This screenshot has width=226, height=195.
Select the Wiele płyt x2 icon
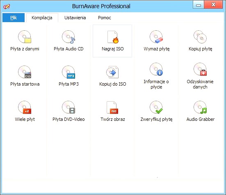point(25,107)
